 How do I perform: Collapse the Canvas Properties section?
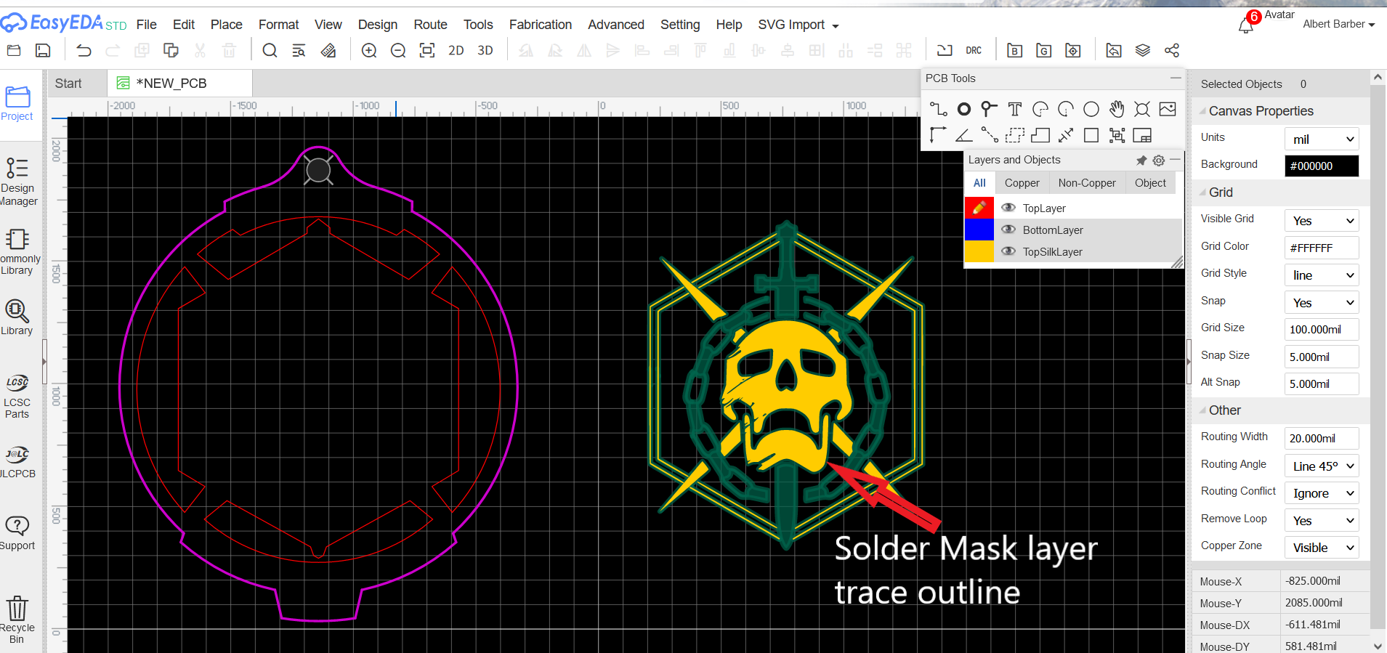coord(1203,111)
